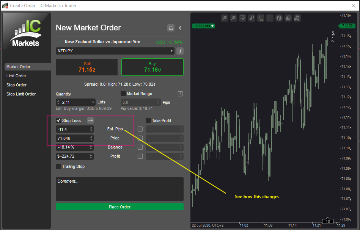This screenshot has width=360, height=230.
Task: Adjust Stop Loss balance percent stepper
Action: [91, 147]
